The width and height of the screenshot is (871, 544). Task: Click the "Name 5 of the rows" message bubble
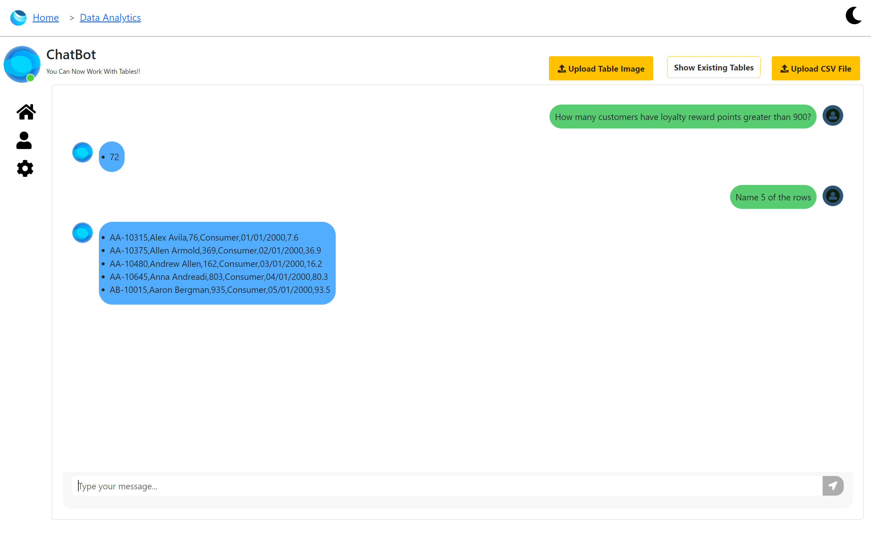[773, 197]
